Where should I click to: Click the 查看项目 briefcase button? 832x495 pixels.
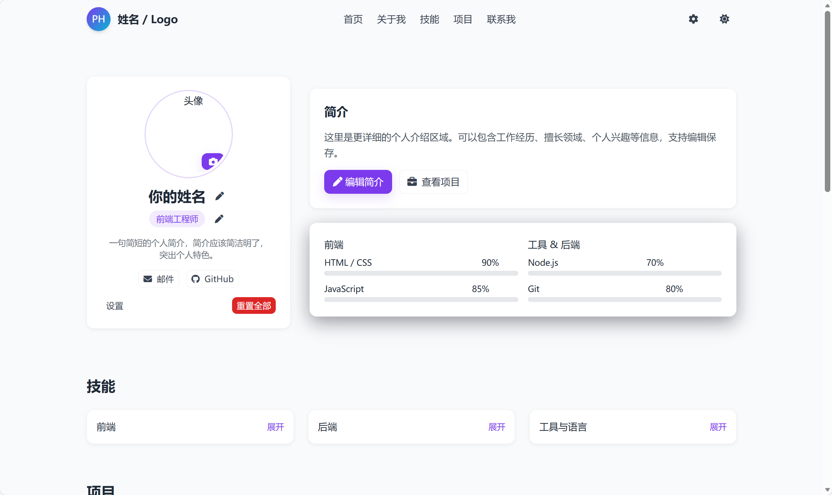click(433, 182)
